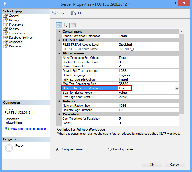The image size is (192, 172).
Task: Click the Advanced page icon
Action: pos(5,42)
